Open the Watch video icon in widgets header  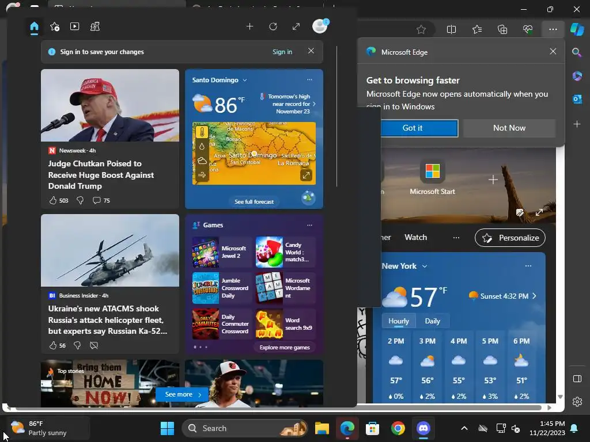[x=74, y=26]
